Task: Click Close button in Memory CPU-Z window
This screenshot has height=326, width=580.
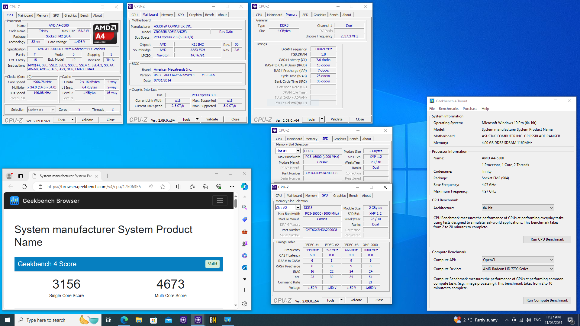Action: [359, 119]
